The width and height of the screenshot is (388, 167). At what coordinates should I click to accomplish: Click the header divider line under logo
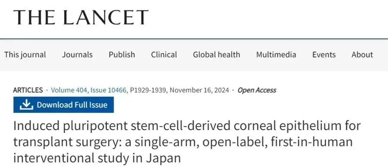coord(194,39)
